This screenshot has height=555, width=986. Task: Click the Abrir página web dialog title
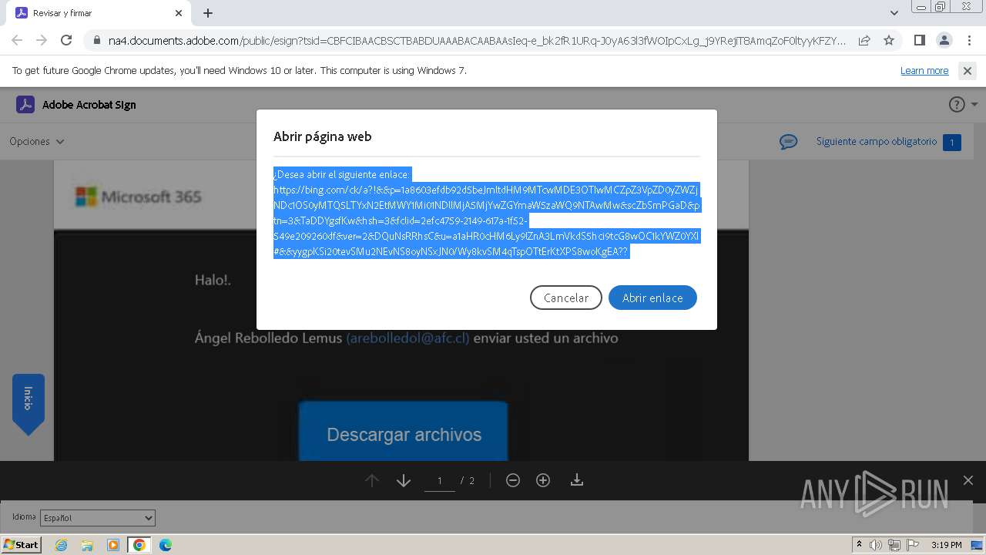coord(322,136)
